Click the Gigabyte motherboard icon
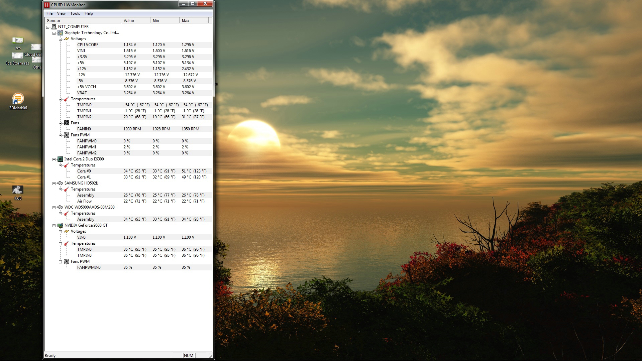This screenshot has width=642, height=361. [60, 33]
